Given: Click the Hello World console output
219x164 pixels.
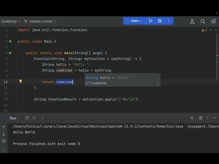Looking at the screenshot, I should [24, 132].
